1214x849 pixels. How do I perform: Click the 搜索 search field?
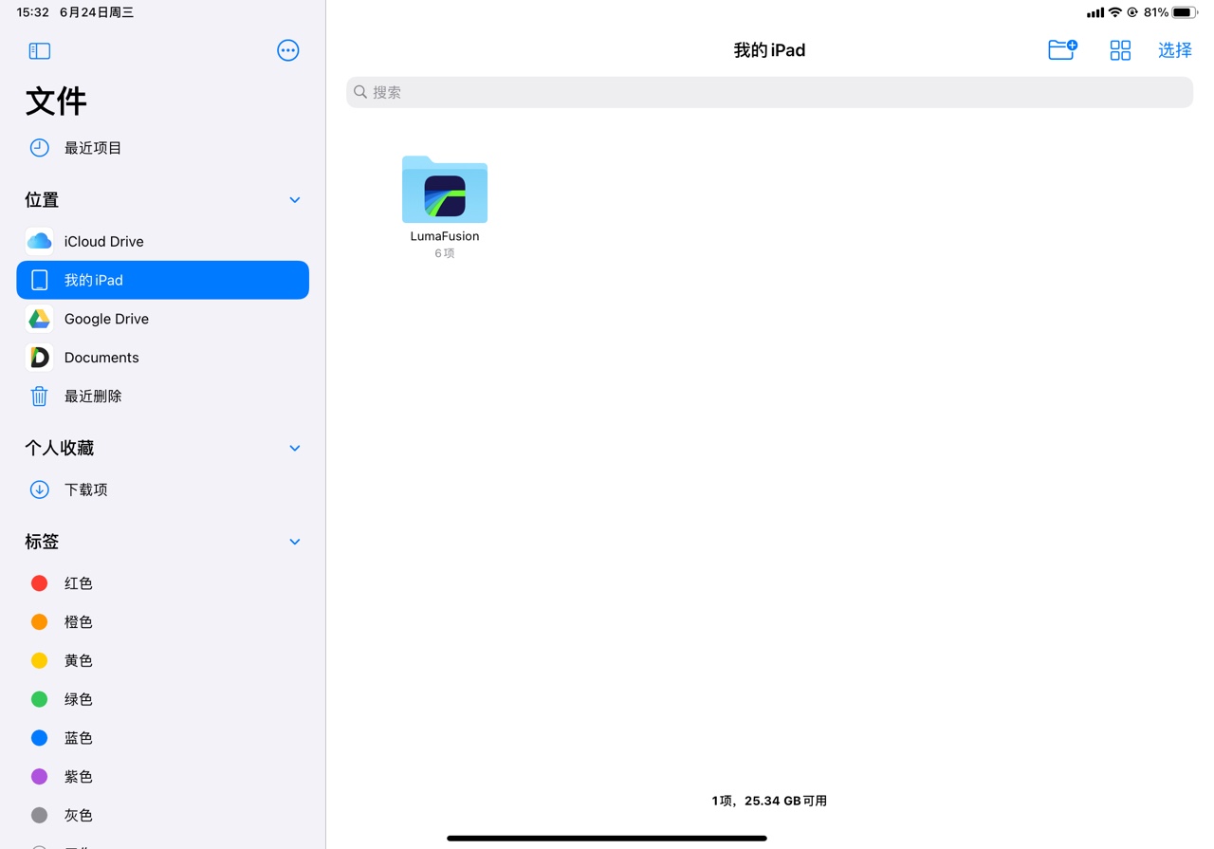768,92
